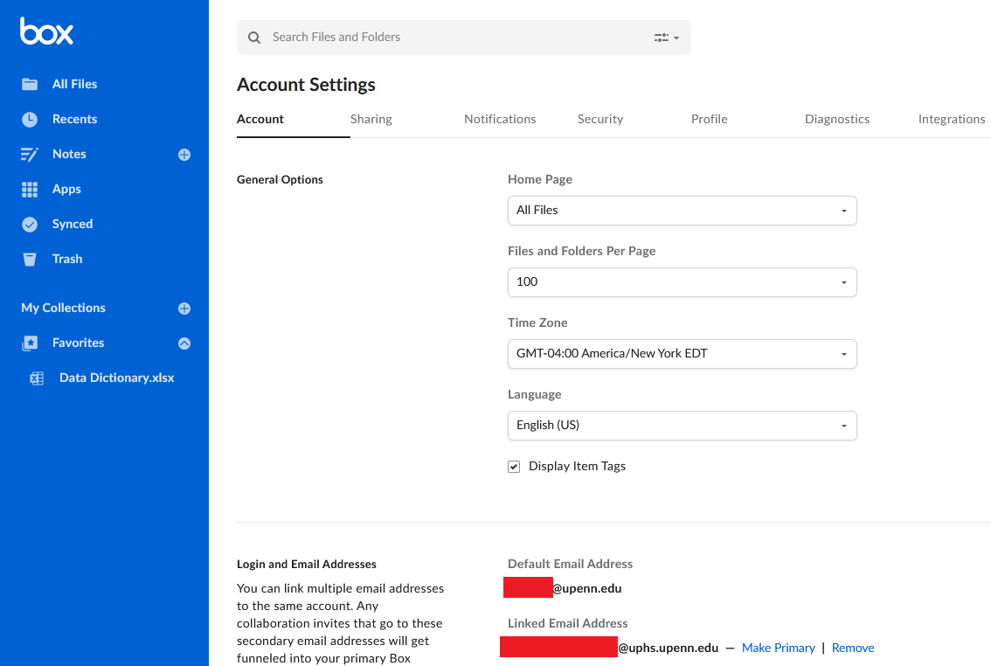Click the General Options heading
The width and height of the screenshot is (991, 666).
point(280,179)
